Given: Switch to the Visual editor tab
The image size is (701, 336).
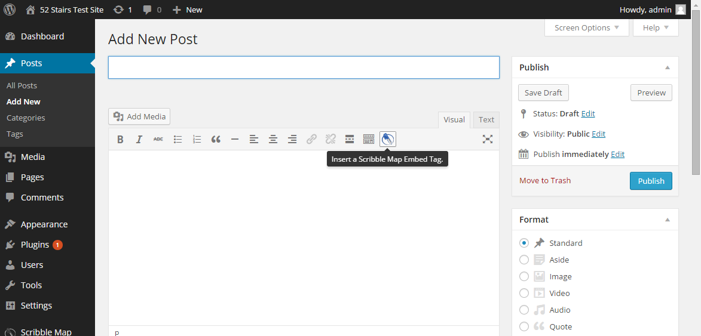Looking at the screenshot, I should [454, 119].
